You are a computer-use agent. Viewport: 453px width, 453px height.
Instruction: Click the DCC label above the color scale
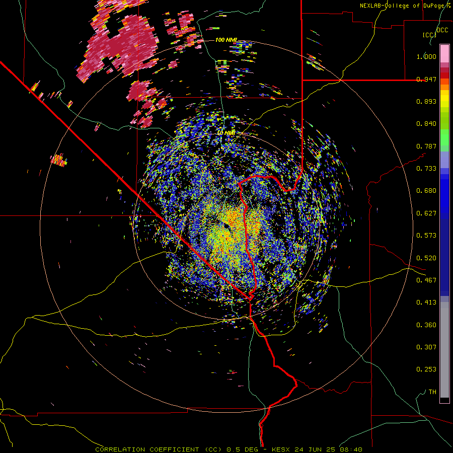coord(442,30)
